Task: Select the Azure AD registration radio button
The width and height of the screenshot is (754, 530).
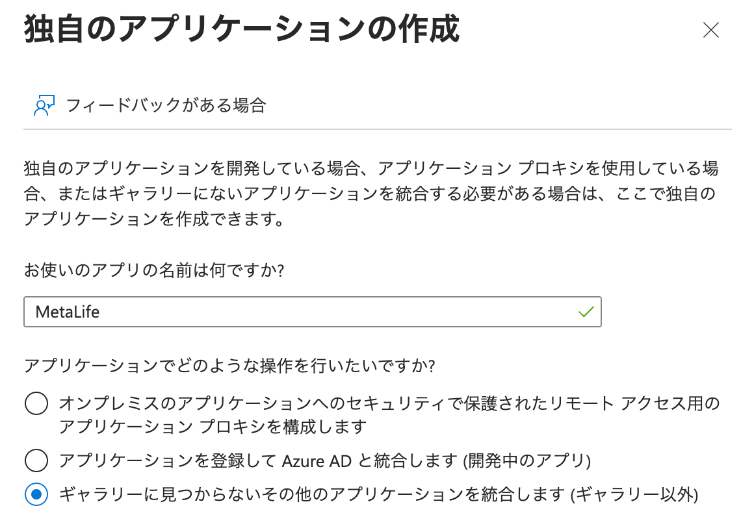Action: pyautogui.click(x=36, y=461)
